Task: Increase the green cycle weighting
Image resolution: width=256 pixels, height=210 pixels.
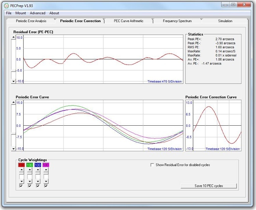Action: (x=30, y=170)
